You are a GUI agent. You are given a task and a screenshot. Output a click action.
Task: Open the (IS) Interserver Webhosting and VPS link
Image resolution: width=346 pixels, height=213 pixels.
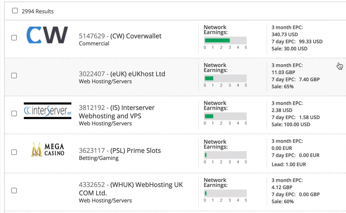pyautogui.click(x=117, y=112)
